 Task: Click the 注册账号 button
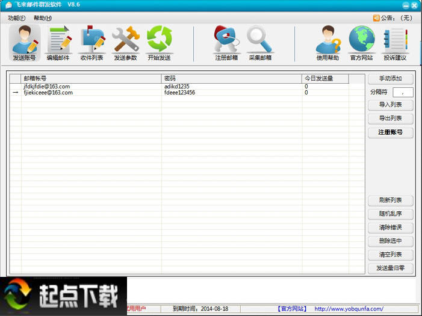391,132
